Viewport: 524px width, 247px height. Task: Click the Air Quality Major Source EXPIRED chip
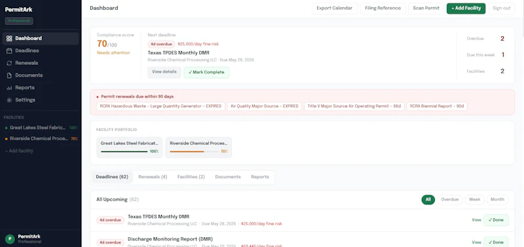click(x=265, y=106)
